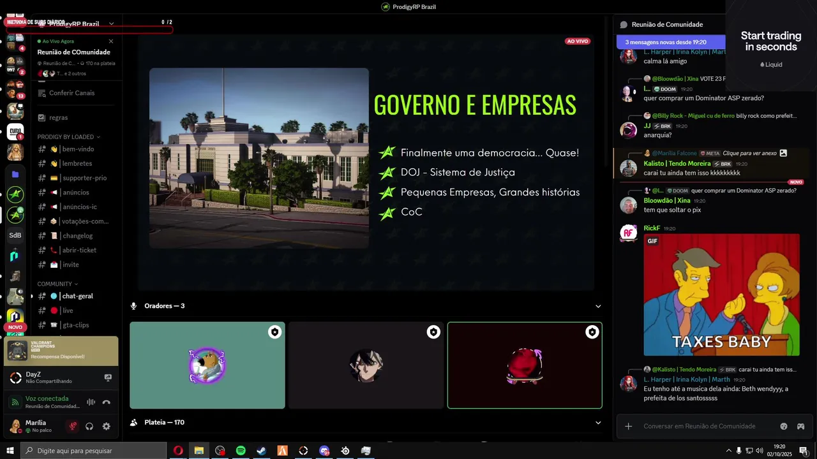Share your screen for DayZ
The height and width of the screenshot is (459, 817).
tap(108, 377)
